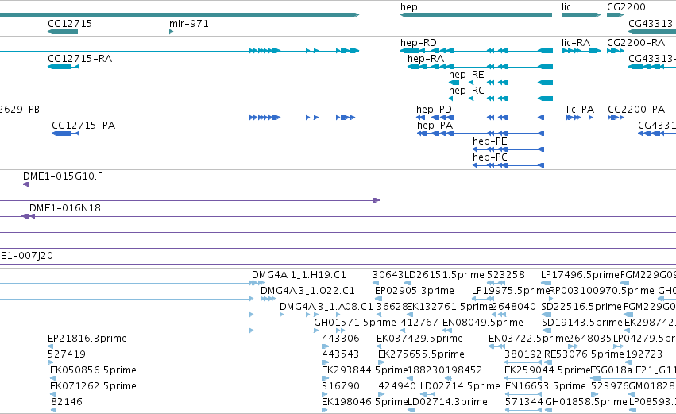Viewport: 676px width, 414px height.
Task: Click the 443543 feature label
Action: 341,354
